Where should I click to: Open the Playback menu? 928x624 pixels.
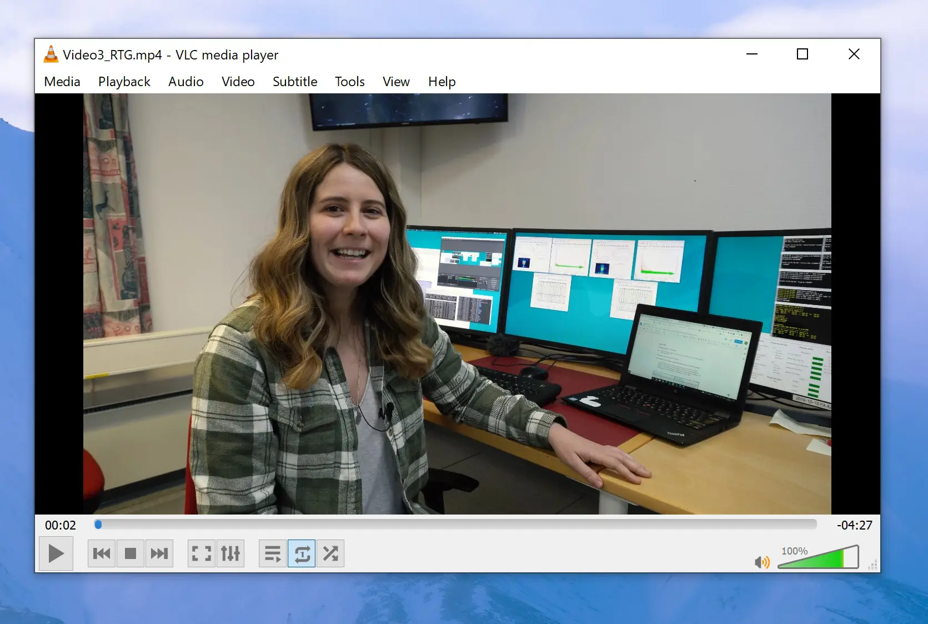coord(124,82)
